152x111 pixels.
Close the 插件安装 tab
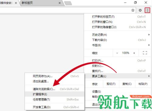coord(16,3)
